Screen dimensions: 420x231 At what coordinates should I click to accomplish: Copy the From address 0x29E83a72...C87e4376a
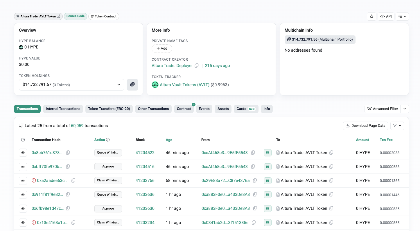[x=255, y=181]
